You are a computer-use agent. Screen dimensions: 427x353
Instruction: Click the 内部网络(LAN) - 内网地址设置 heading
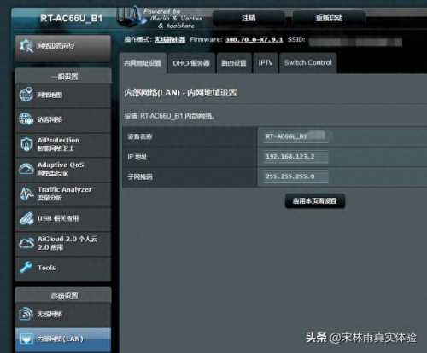(x=180, y=93)
